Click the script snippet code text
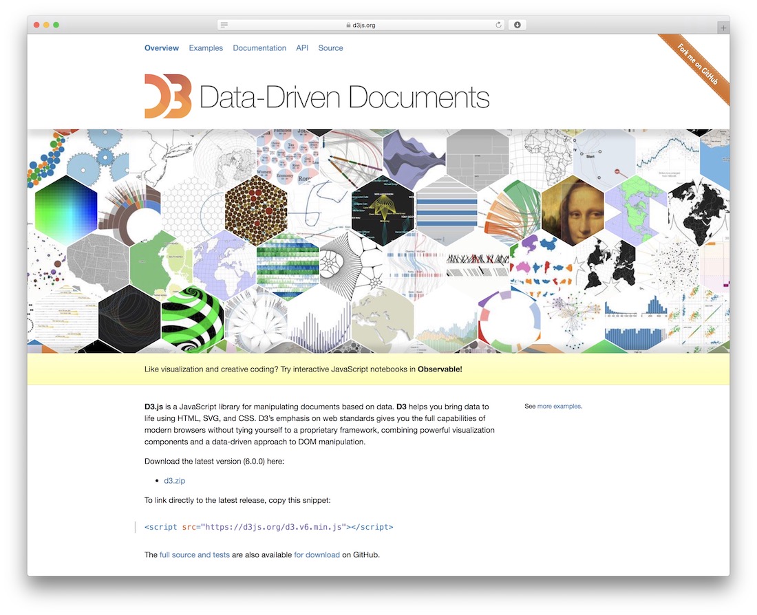Image resolution: width=757 pixels, height=615 pixels. point(269,527)
